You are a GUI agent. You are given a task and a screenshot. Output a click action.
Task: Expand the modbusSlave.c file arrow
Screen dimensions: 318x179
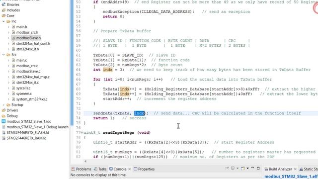(8, 71)
